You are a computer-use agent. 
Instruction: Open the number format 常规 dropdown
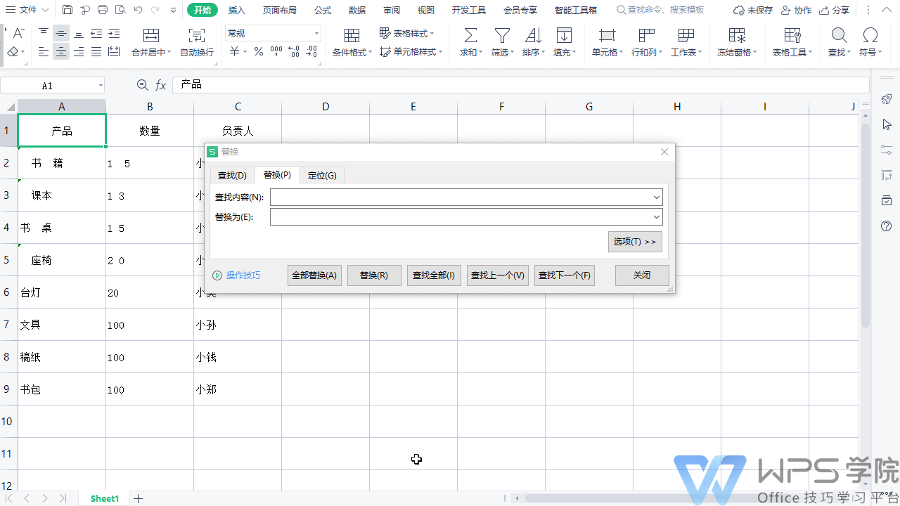click(317, 34)
